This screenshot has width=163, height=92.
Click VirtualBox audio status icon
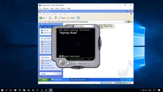click(106, 83)
